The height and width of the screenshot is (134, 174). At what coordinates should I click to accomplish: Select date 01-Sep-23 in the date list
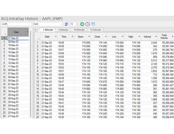click(18, 84)
